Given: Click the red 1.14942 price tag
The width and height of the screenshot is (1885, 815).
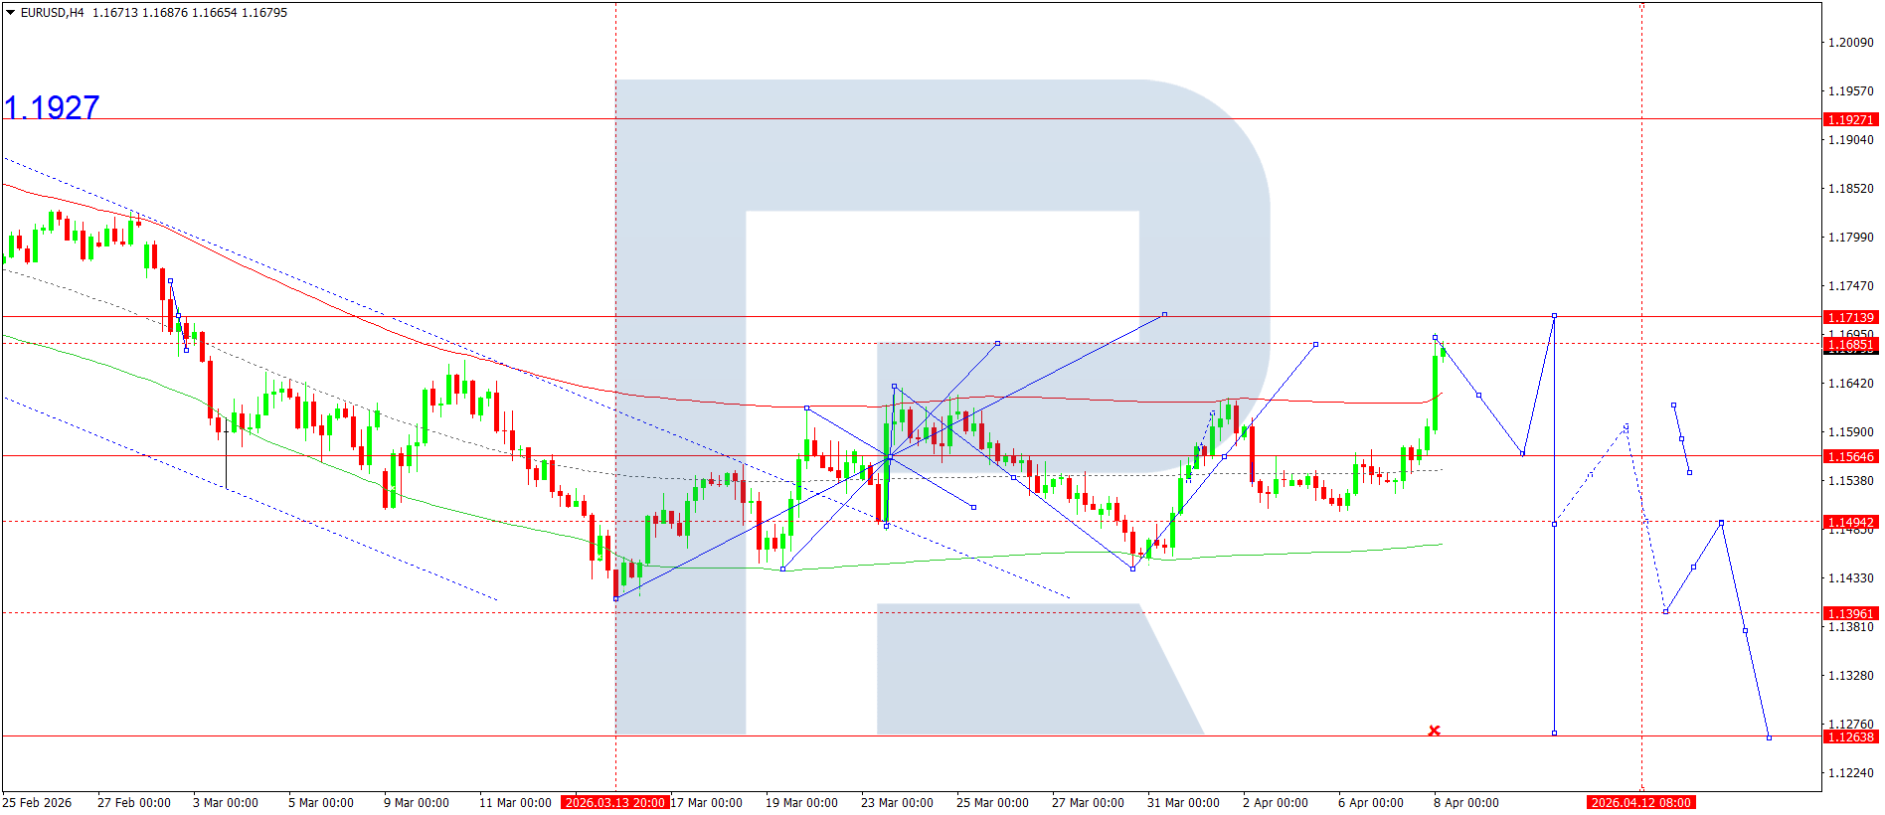Looking at the screenshot, I should click(1850, 522).
